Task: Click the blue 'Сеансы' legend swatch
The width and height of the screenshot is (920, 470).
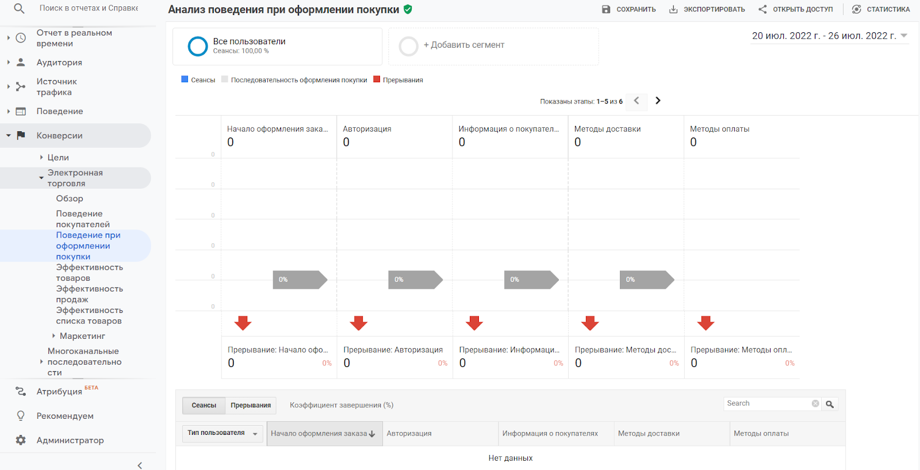Action: coord(185,79)
